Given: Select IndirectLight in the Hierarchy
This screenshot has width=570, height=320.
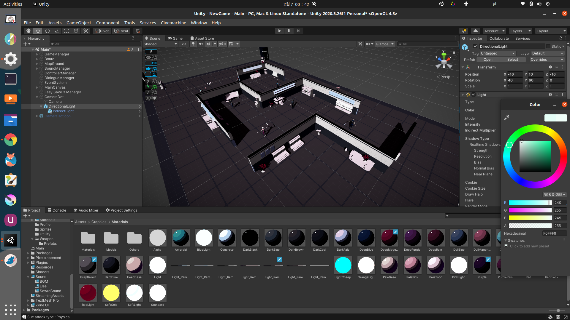Looking at the screenshot, I should coord(63,111).
